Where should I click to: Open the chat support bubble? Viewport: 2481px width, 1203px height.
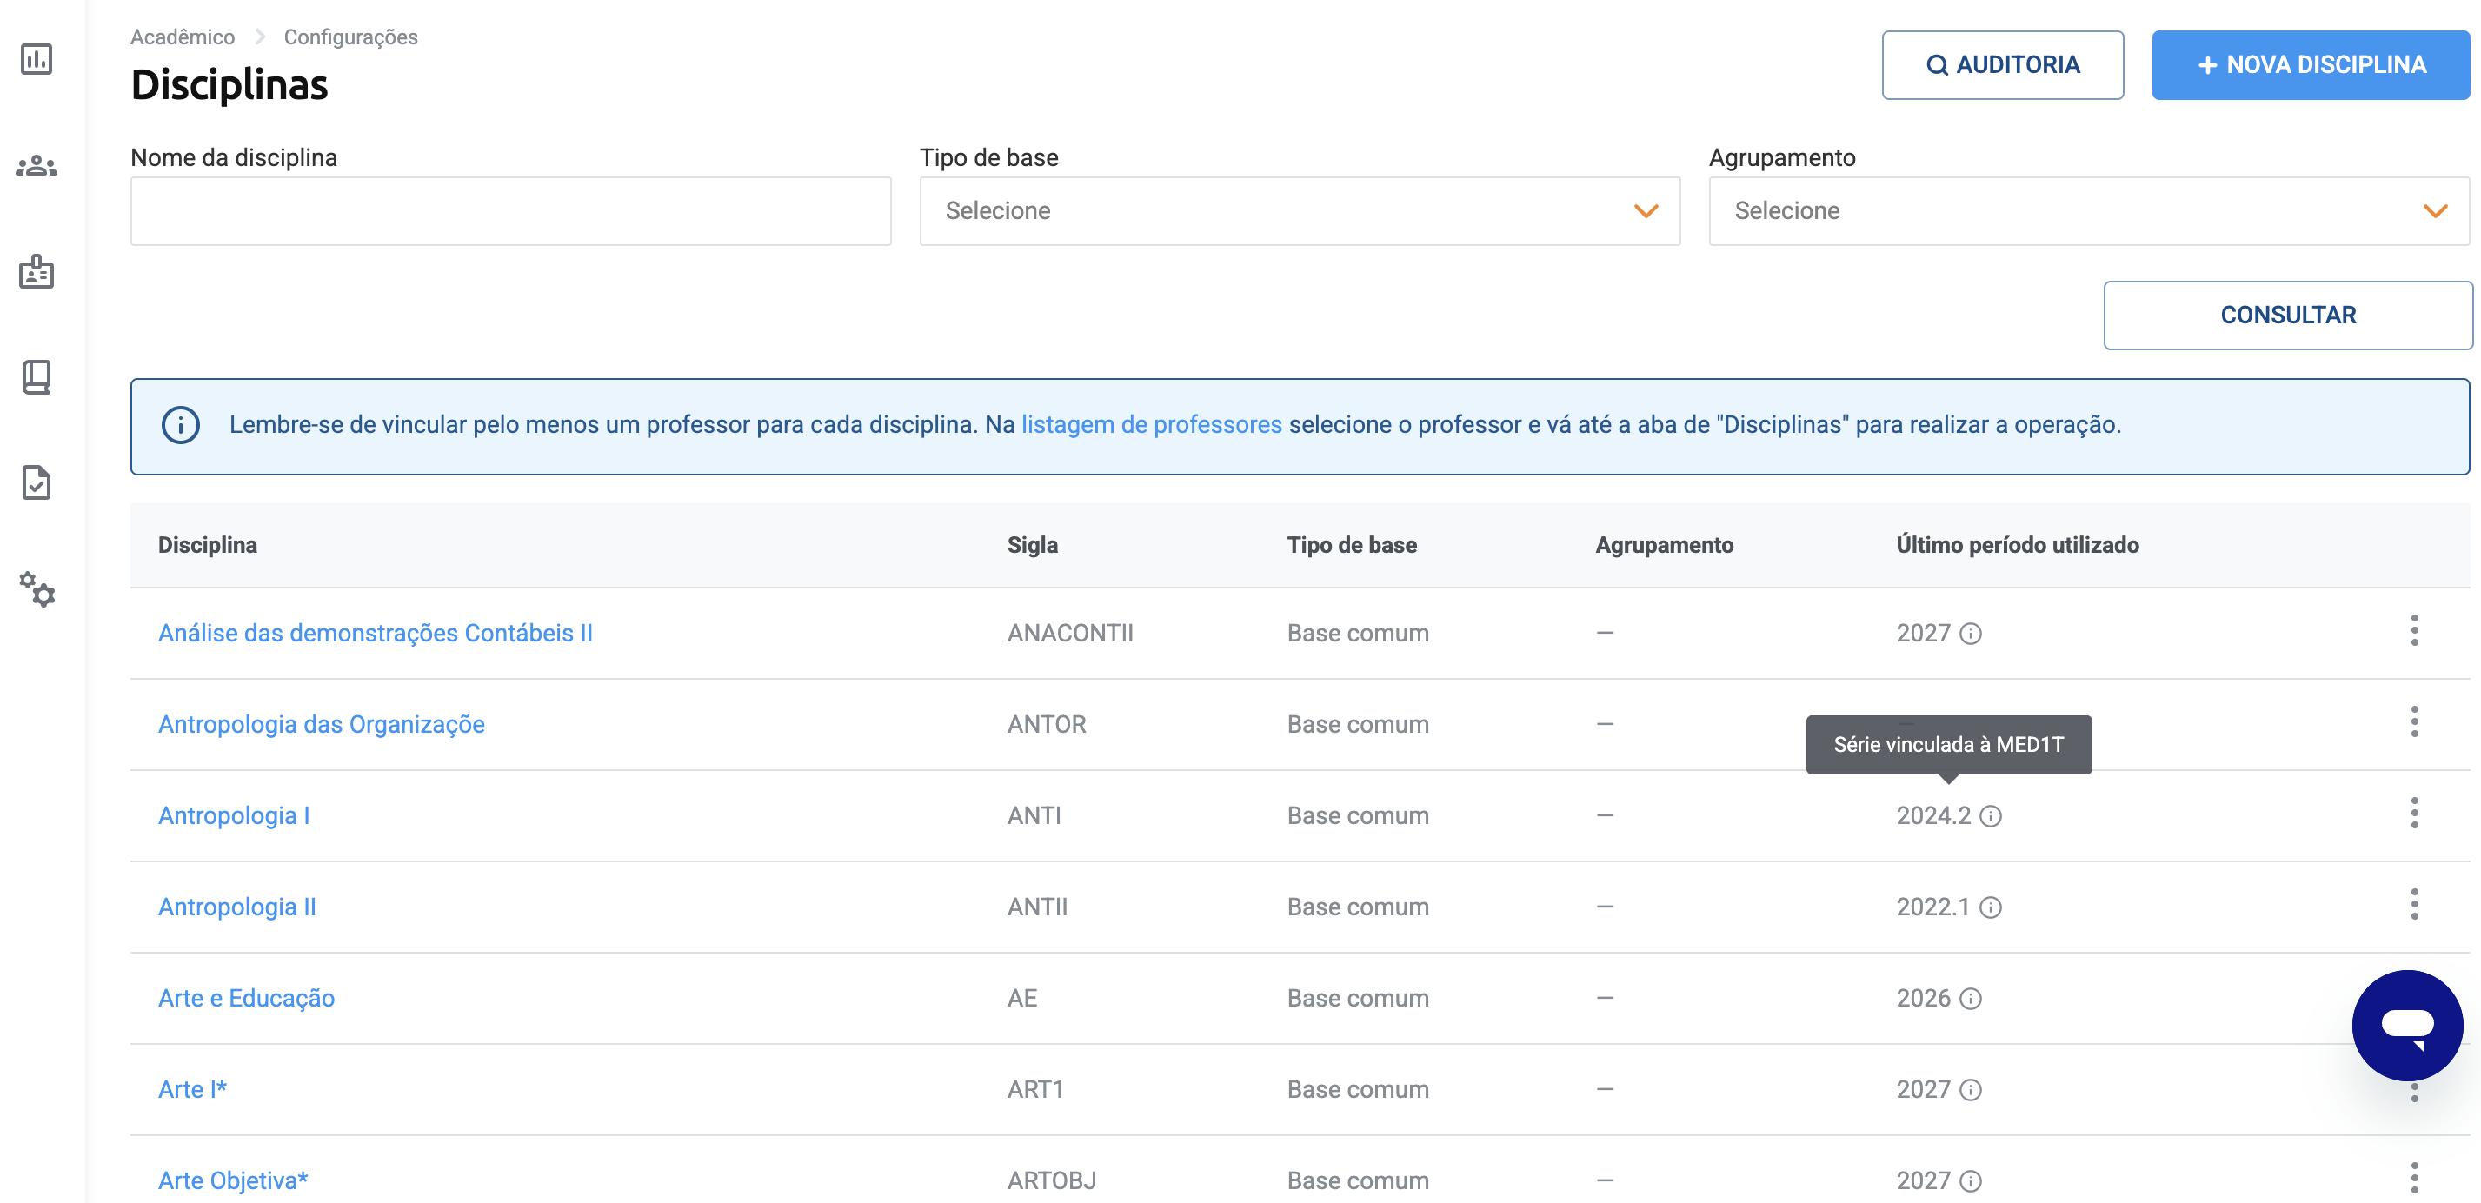2407,1025
